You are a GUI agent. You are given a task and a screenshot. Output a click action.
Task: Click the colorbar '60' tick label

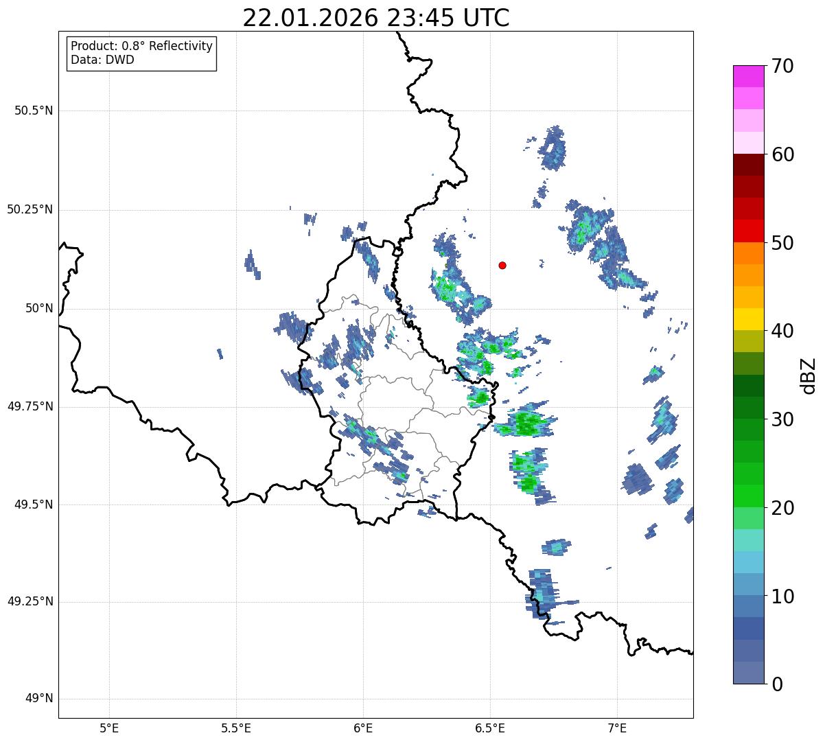[x=782, y=154]
